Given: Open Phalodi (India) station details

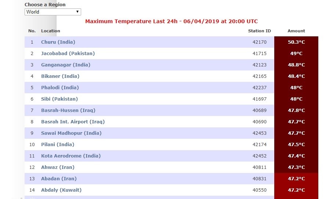Looking at the screenshot, I should pos(60,88).
